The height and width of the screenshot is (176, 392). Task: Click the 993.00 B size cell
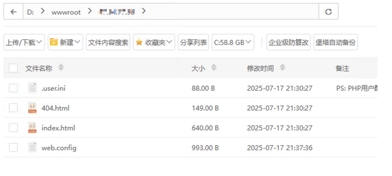(x=205, y=147)
